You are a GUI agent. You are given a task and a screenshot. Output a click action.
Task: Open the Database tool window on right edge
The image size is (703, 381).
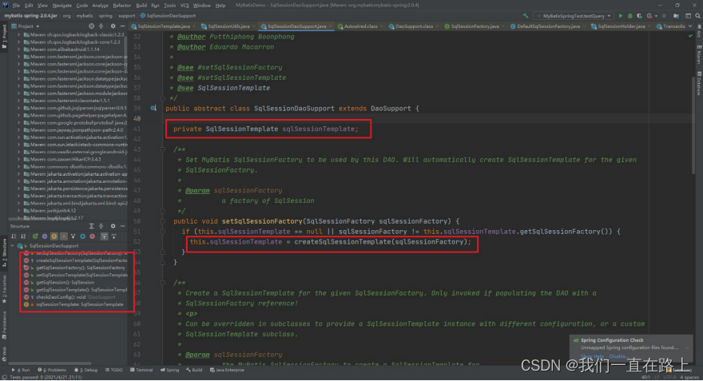[x=699, y=84]
